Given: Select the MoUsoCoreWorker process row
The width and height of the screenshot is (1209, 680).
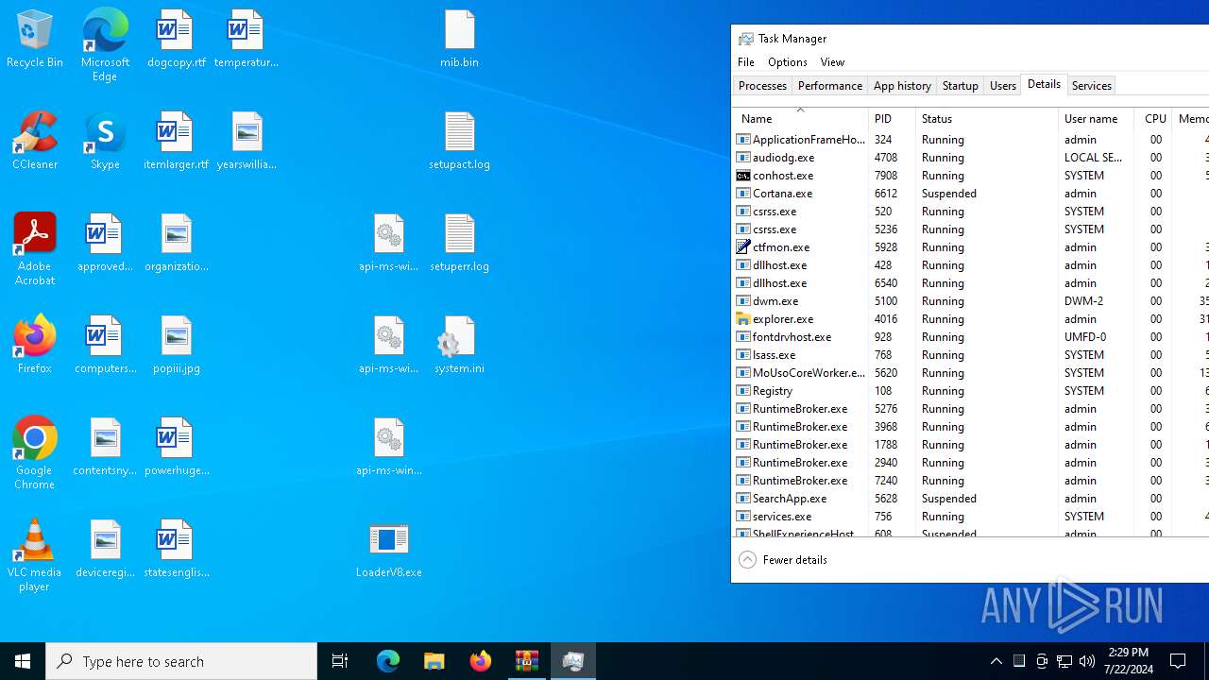Looking at the screenshot, I should coord(970,373).
